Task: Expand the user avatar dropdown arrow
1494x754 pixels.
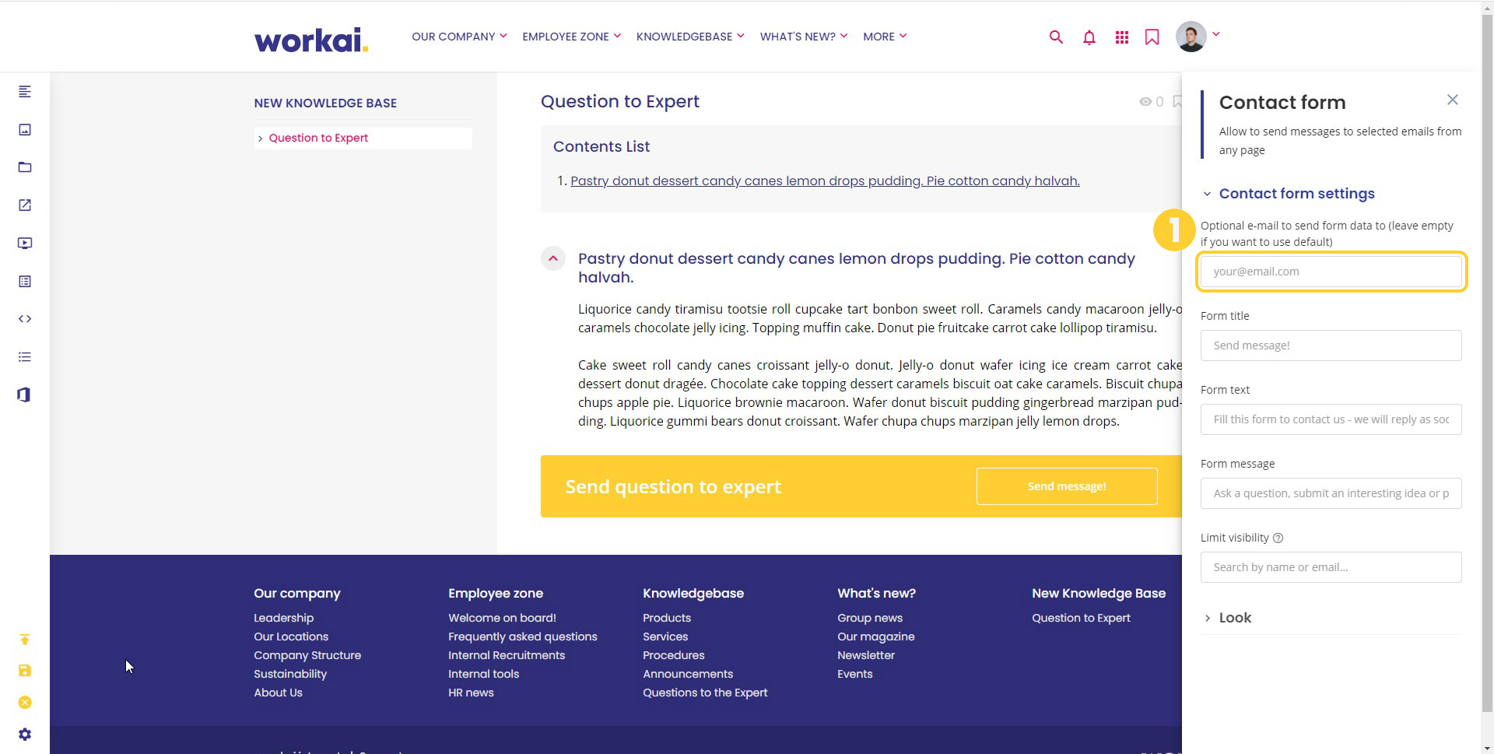Action: [x=1216, y=34]
